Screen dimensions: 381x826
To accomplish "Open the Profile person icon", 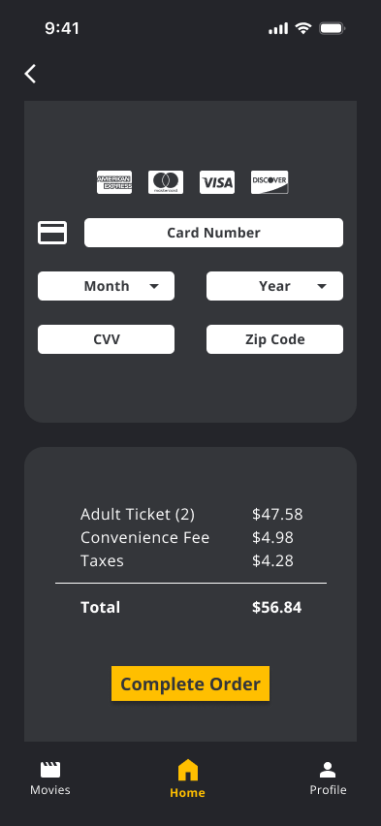I will (x=328, y=770).
